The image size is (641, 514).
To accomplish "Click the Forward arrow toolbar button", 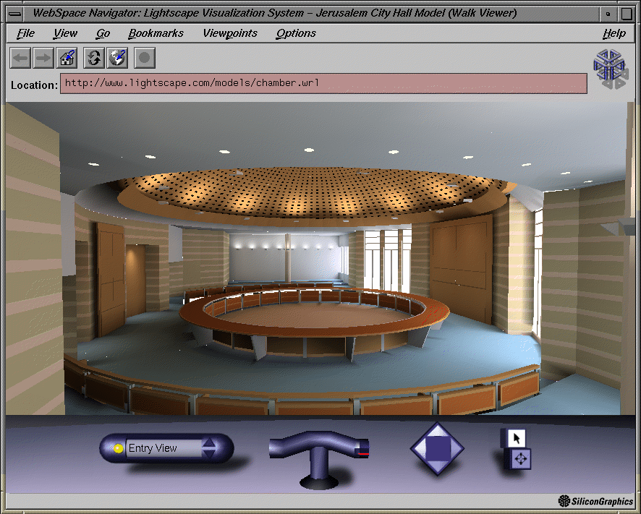I will coord(43,58).
